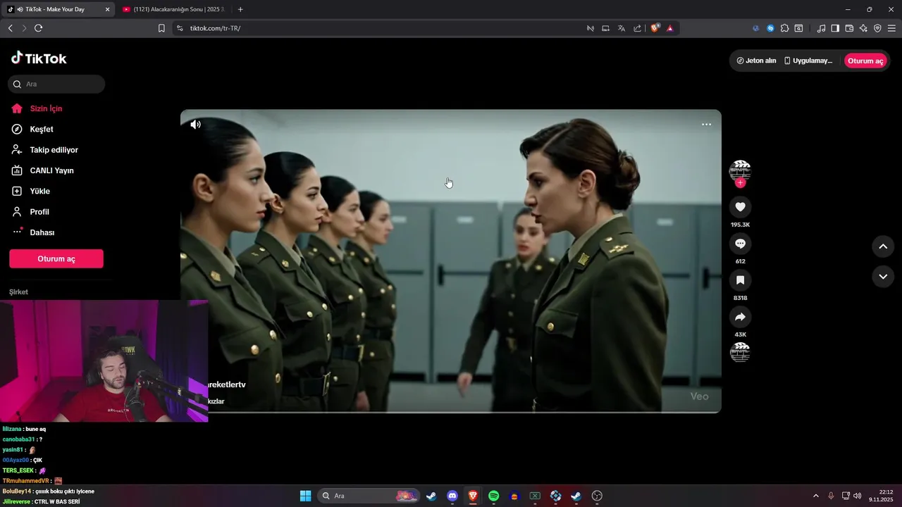The width and height of the screenshot is (902, 507).
Task: Click the address bar bookmark icon
Action: click(161, 28)
